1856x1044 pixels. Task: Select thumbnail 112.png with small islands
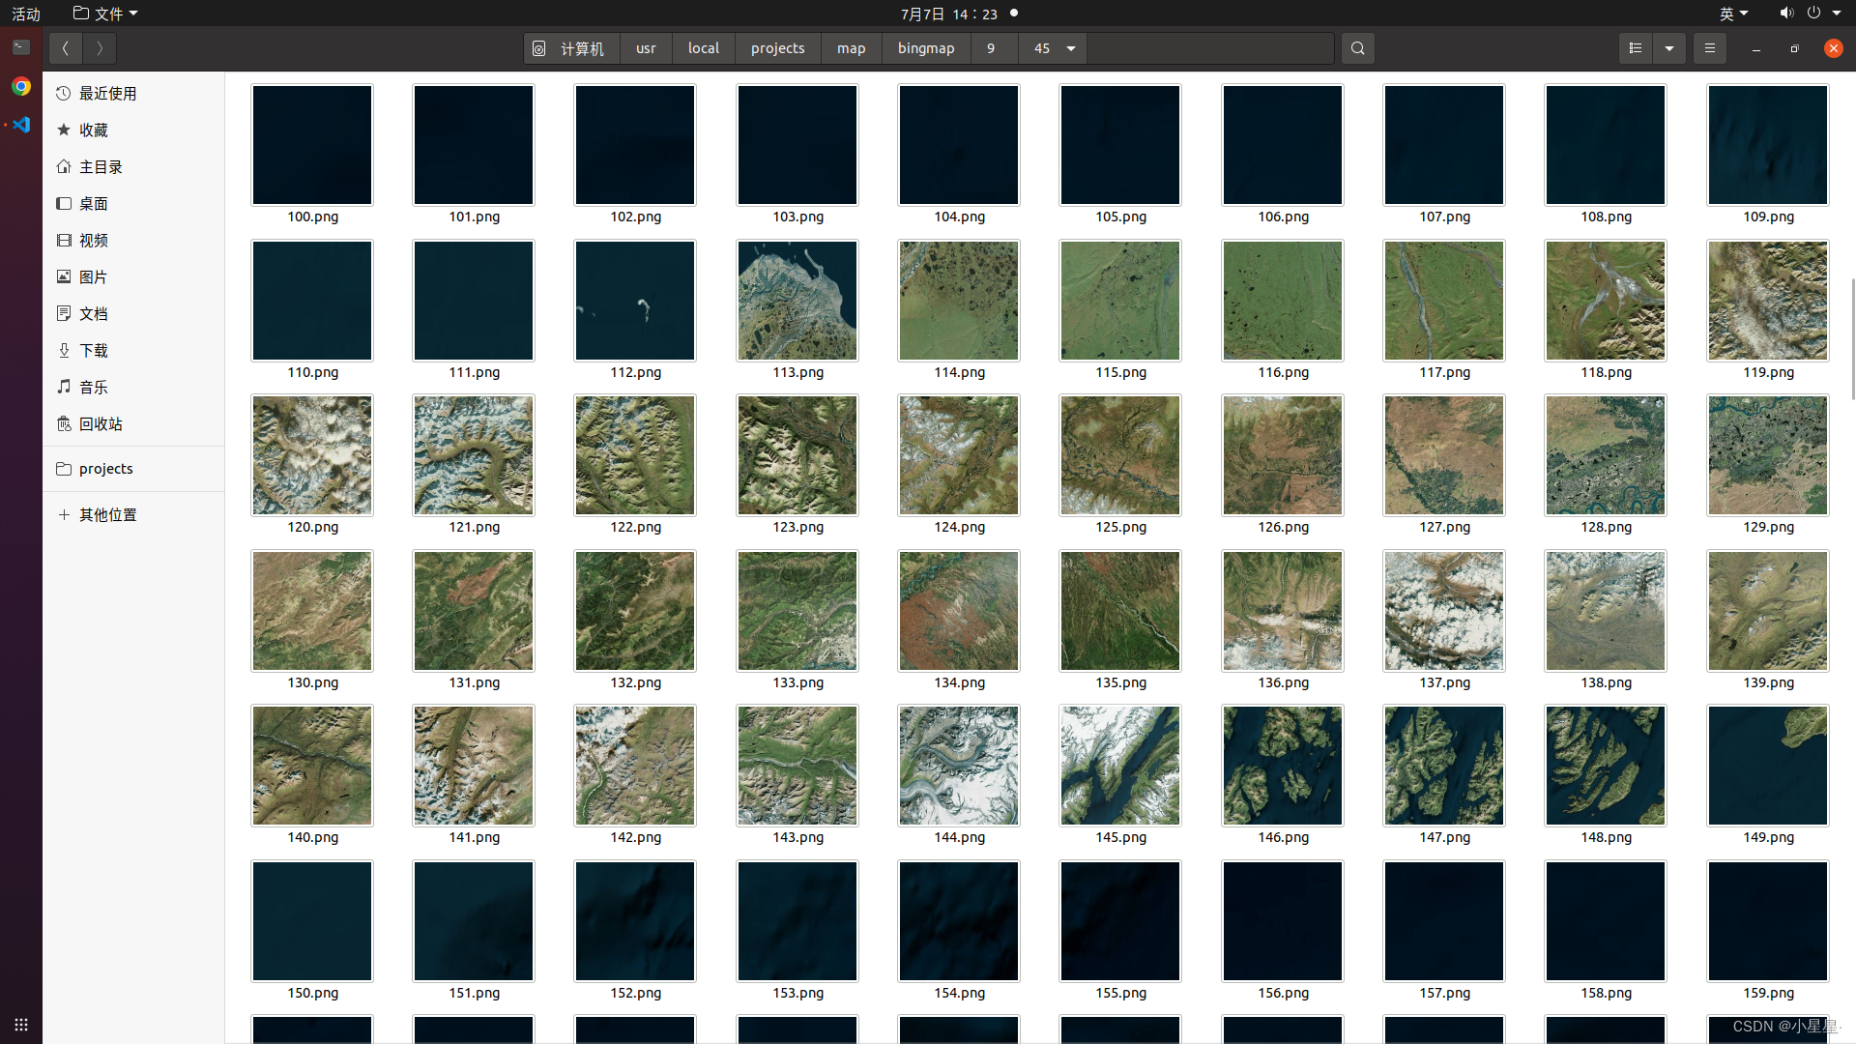[635, 301]
